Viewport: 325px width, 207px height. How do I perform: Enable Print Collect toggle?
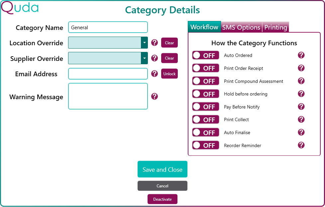206,119
